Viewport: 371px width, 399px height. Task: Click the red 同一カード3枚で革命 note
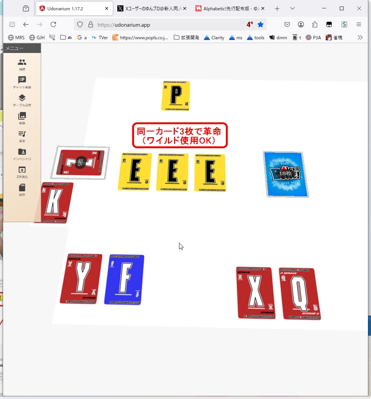pyautogui.click(x=180, y=135)
